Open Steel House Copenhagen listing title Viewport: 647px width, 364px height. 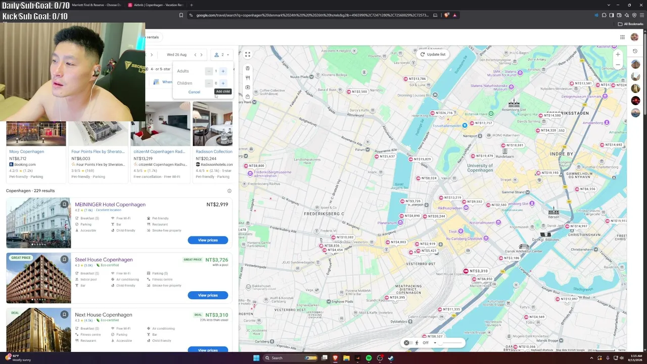(x=104, y=260)
